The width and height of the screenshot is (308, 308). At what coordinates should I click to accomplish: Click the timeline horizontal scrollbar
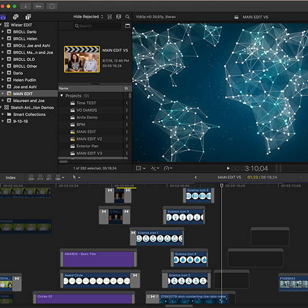(x=179, y=306)
